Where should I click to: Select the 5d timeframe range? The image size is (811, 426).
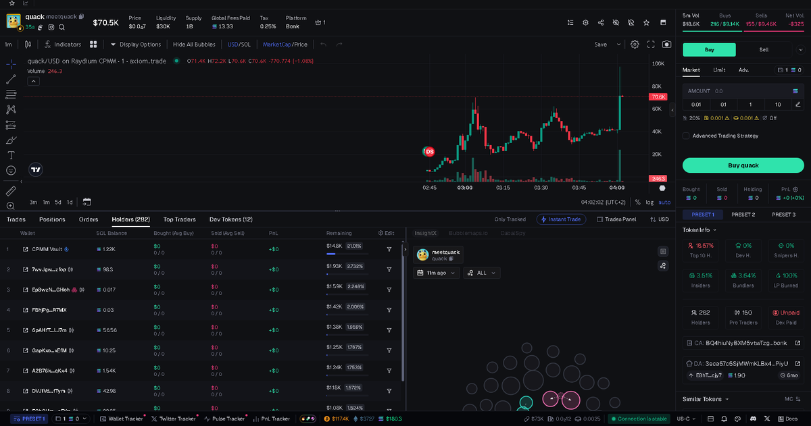(58, 202)
